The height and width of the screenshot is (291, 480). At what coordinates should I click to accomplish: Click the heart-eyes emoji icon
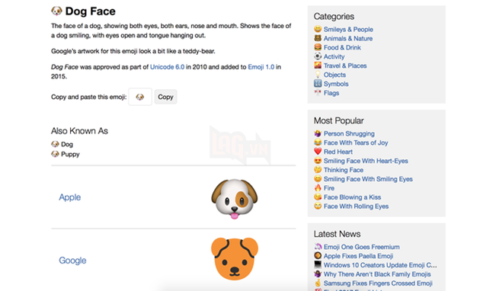pyautogui.click(x=318, y=161)
